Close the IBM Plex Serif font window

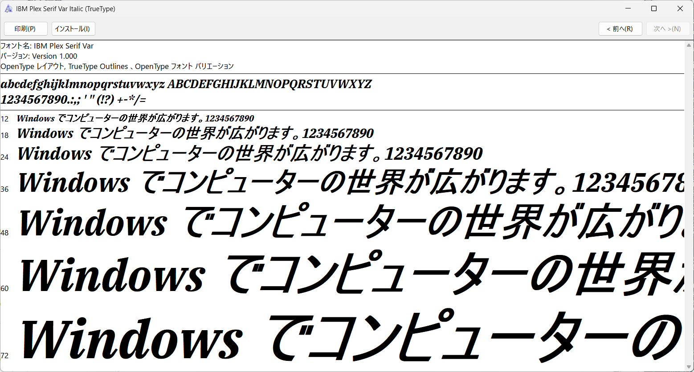coord(680,8)
